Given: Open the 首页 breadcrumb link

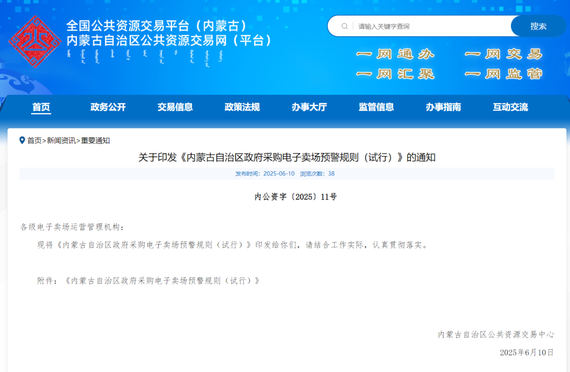Looking at the screenshot, I should [x=35, y=141].
